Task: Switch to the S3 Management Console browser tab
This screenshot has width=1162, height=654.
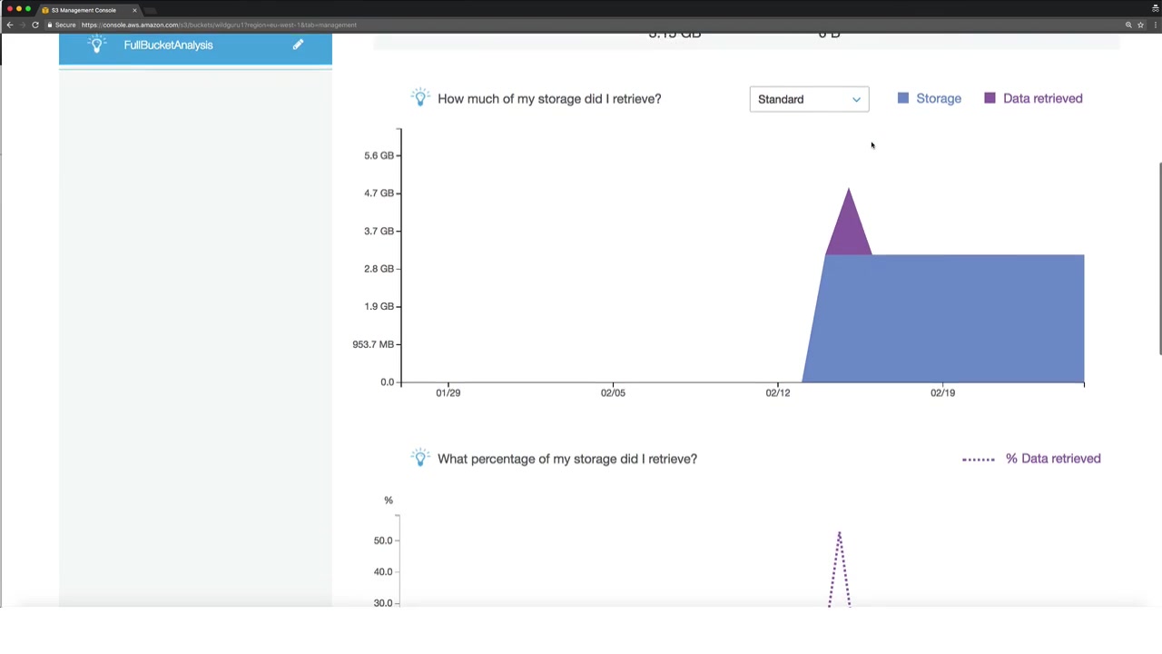Action: click(x=84, y=10)
